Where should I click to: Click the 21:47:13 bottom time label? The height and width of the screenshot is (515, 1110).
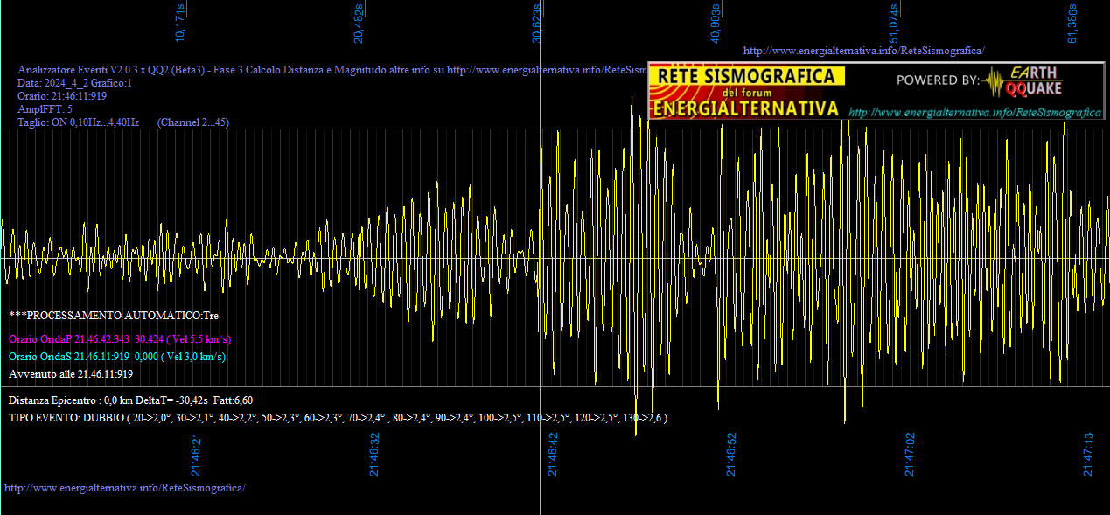click(1089, 455)
